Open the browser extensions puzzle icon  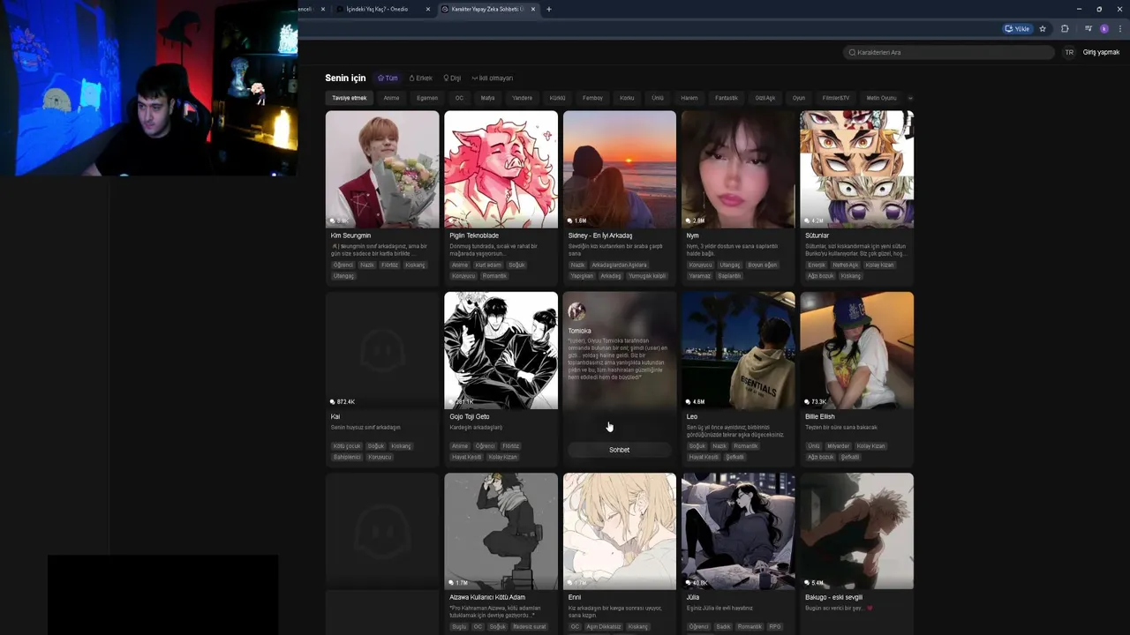tap(1065, 29)
